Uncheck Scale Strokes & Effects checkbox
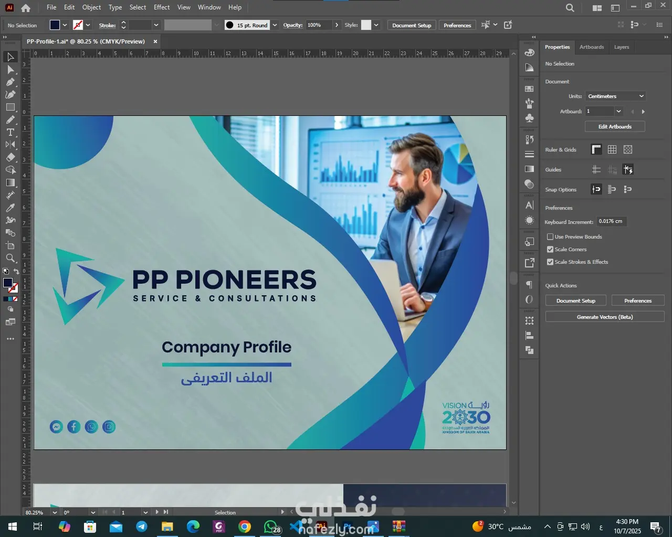The width and height of the screenshot is (672, 537). 550,262
